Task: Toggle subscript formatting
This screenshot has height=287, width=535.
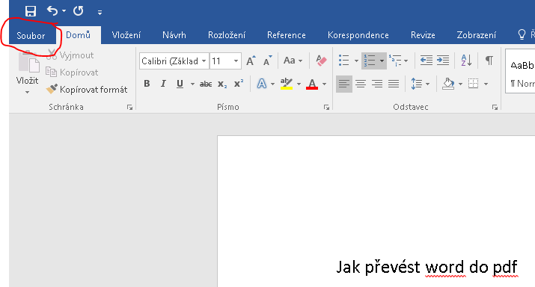Action: click(x=222, y=84)
